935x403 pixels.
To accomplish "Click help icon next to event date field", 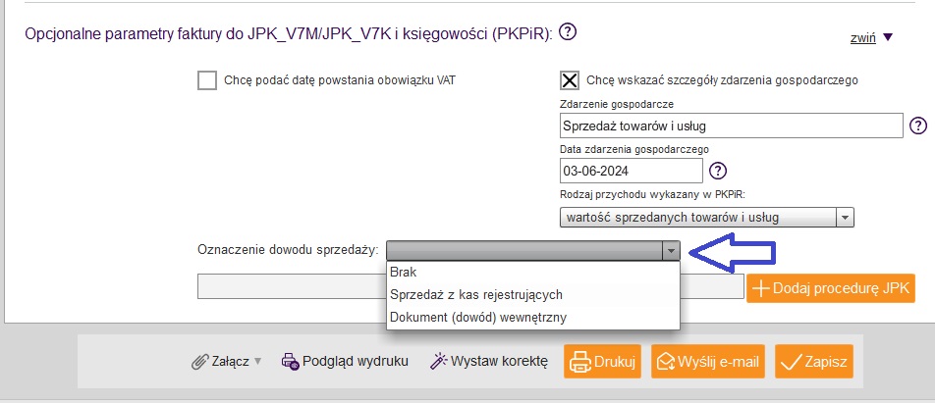I will (x=718, y=171).
